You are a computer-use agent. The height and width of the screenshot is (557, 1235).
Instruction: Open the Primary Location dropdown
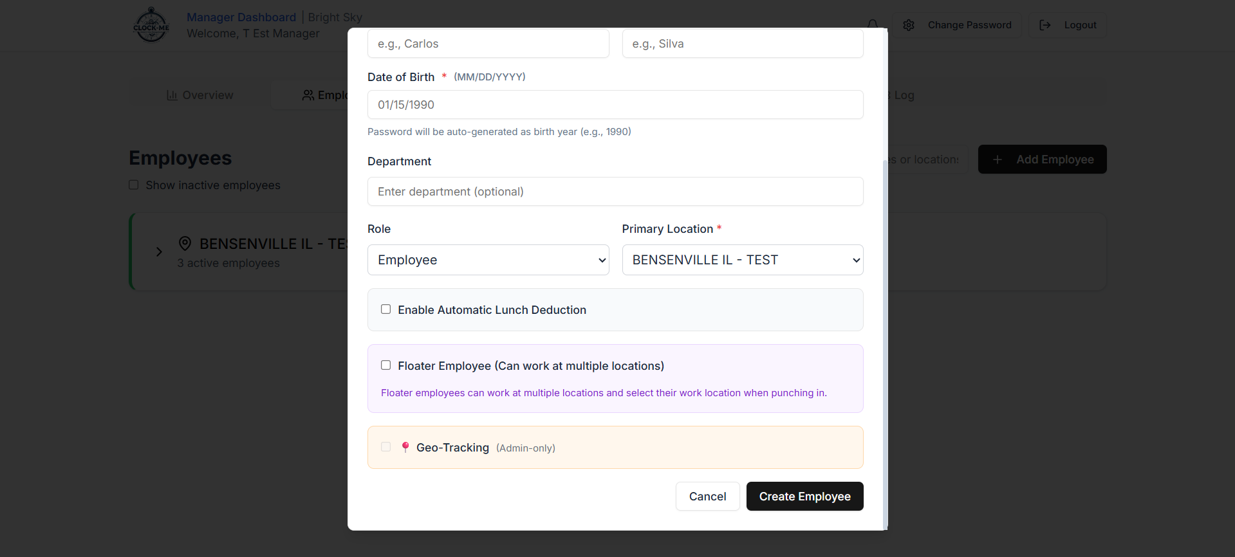pyautogui.click(x=743, y=260)
